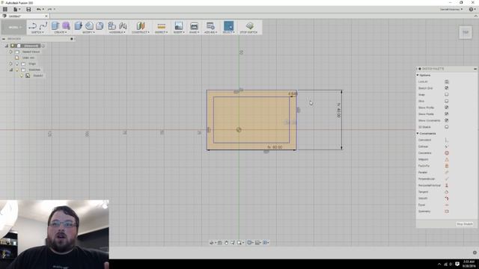The height and width of the screenshot is (269, 479).
Task: Click the Insert image icon
Action: [x=178, y=26]
